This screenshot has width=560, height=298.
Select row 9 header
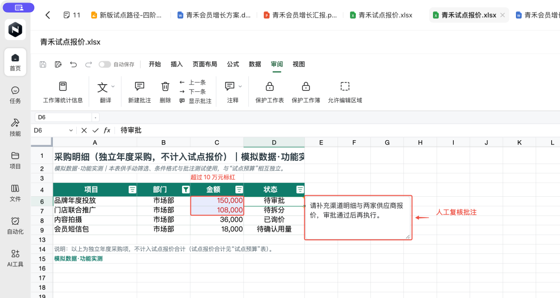(42, 231)
